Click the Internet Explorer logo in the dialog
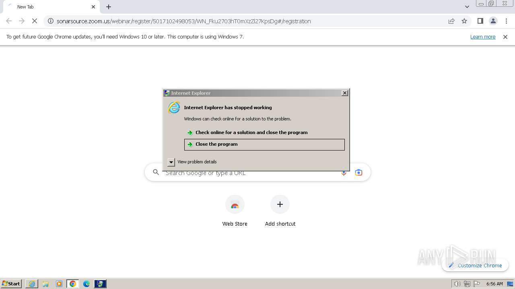 tap(174, 108)
